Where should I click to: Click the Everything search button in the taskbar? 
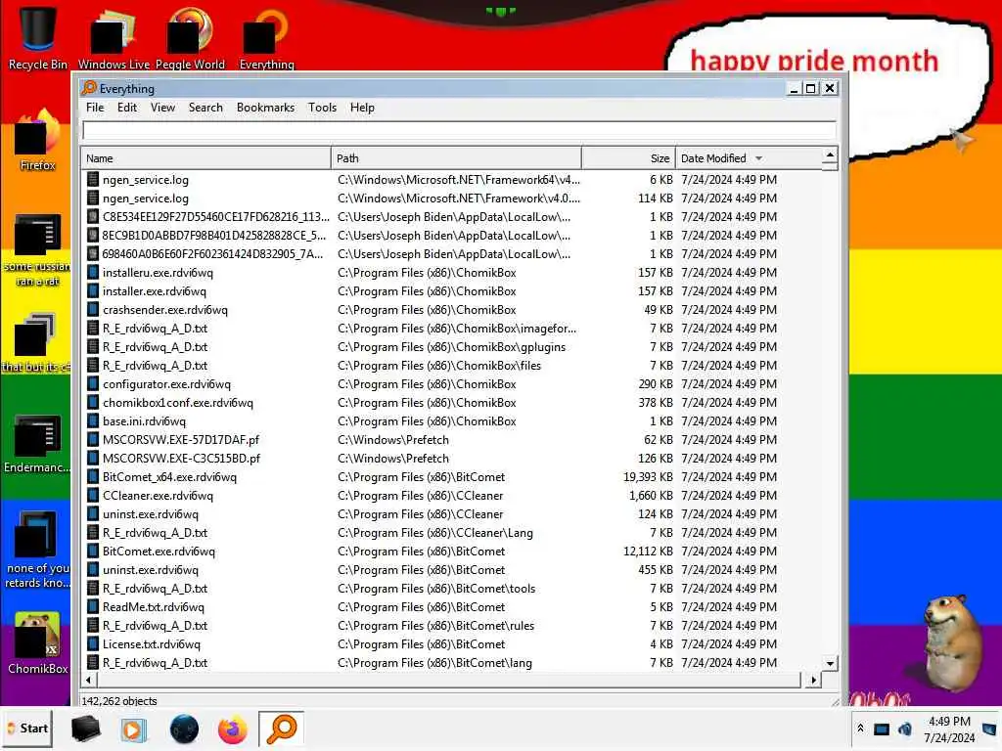(281, 729)
